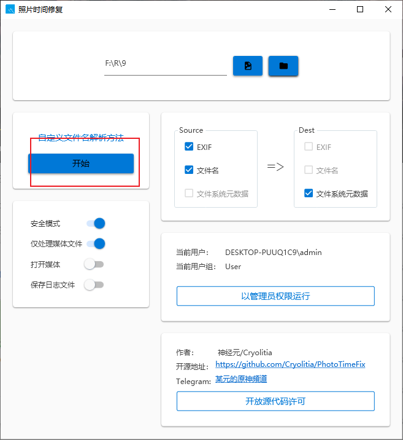The width and height of the screenshot is (403, 440).
Task: Maximize the 照片时间修复 window
Action: [360, 10]
